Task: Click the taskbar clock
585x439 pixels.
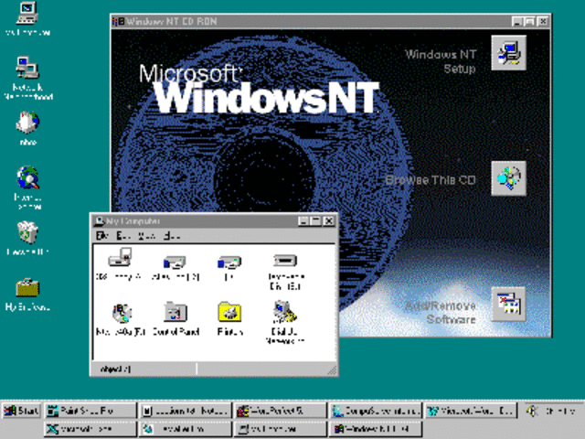Action: [559, 411]
